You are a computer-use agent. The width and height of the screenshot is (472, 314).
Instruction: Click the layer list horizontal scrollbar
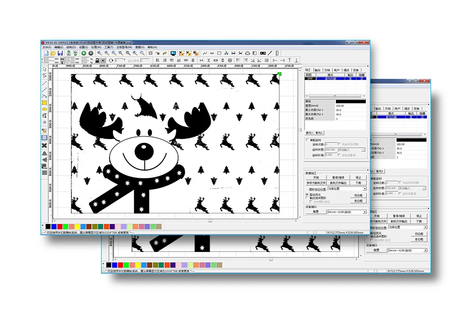(x=335, y=96)
